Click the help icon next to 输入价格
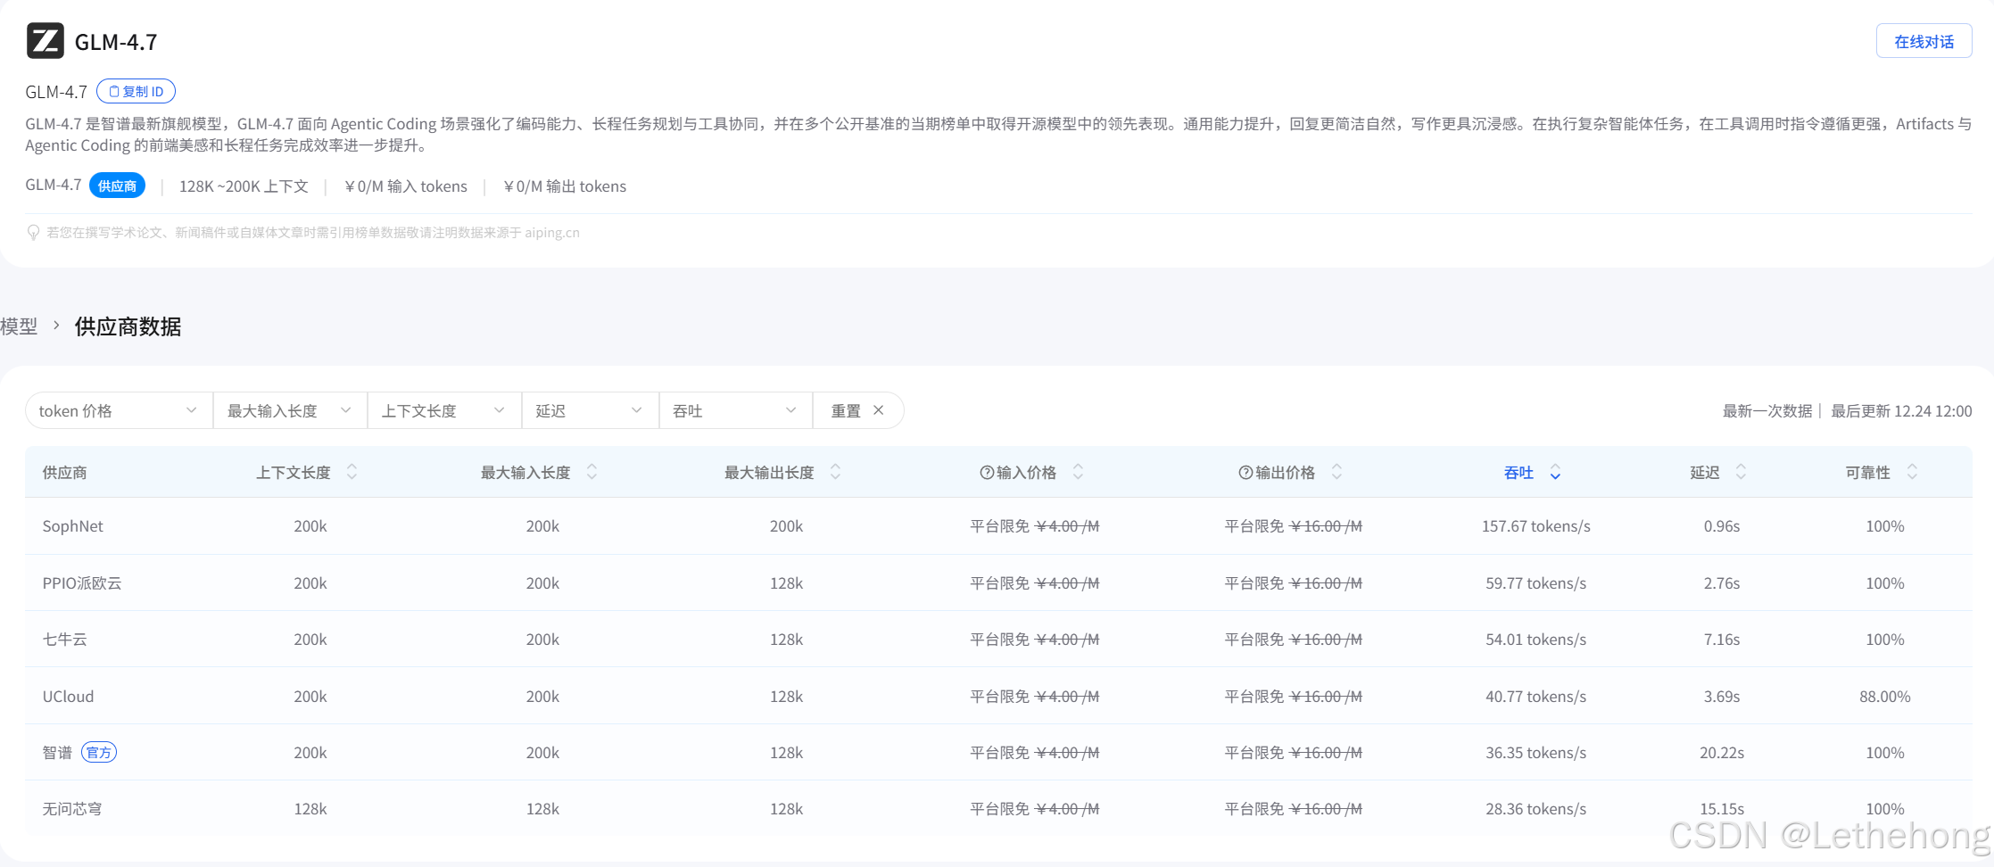This screenshot has height=867, width=1994. (x=987, y=473)
